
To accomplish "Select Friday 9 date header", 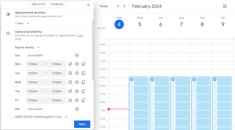I will (223, 24).
